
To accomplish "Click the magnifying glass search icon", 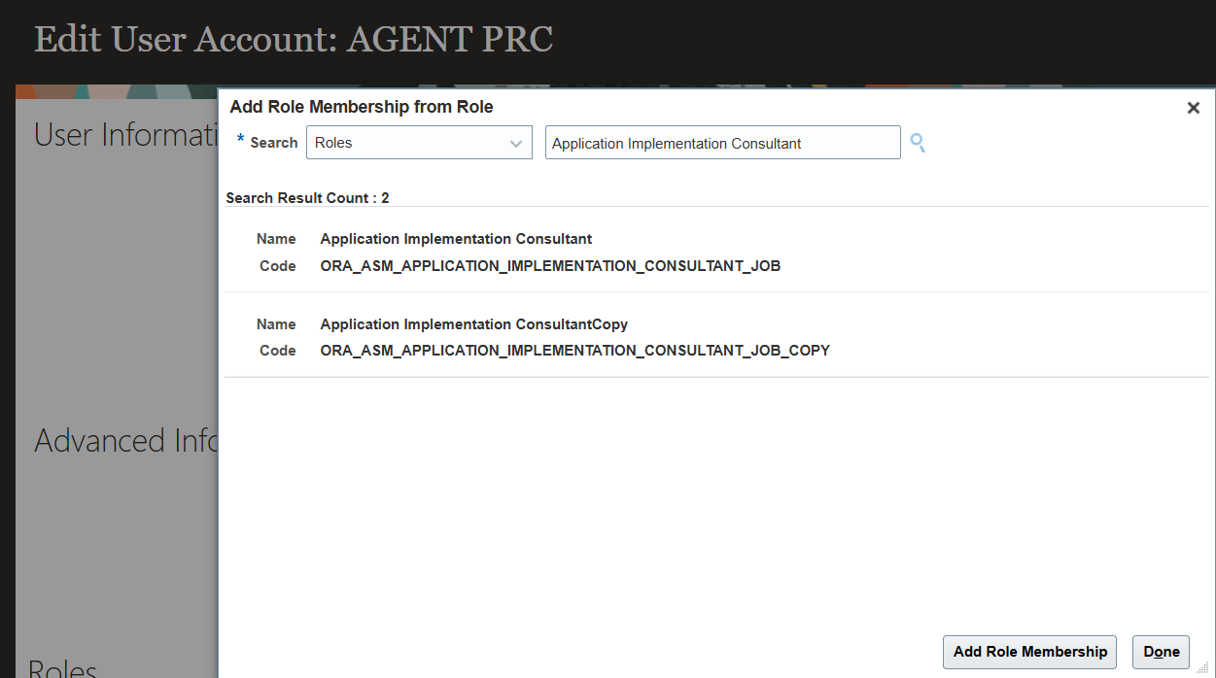I will point(917,144).
